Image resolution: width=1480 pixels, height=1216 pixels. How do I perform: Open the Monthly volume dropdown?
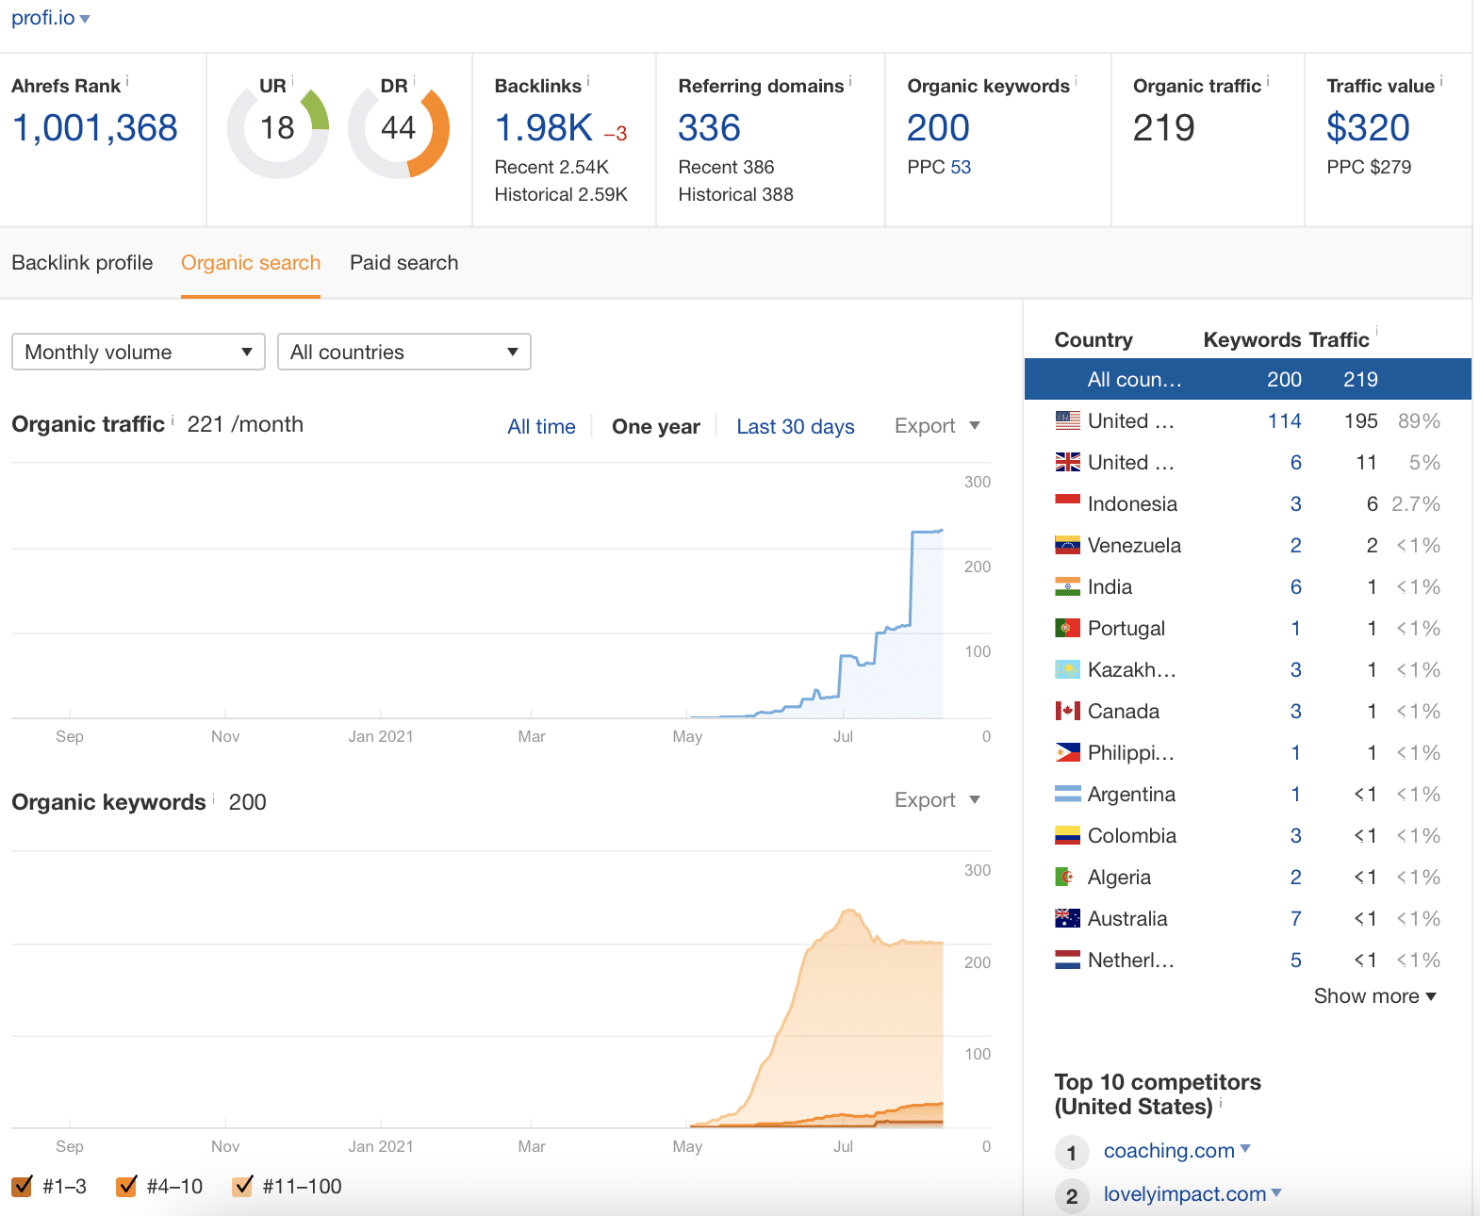pyautogui.click(x=139, y=352)
